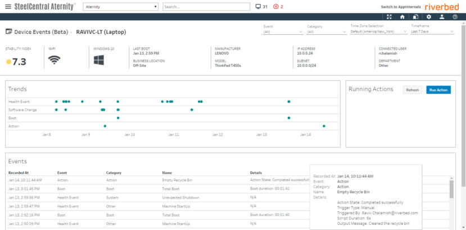Open the Category filter dropdown
Viewport: 466px width, 230px height.
tap(327, 32)
